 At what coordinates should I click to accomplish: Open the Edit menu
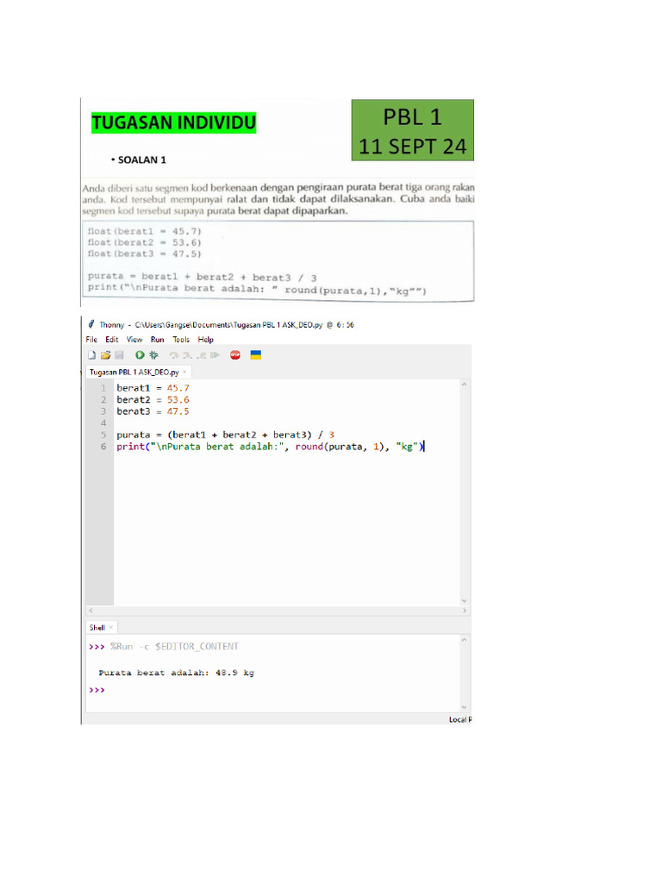tap(111, 340)
